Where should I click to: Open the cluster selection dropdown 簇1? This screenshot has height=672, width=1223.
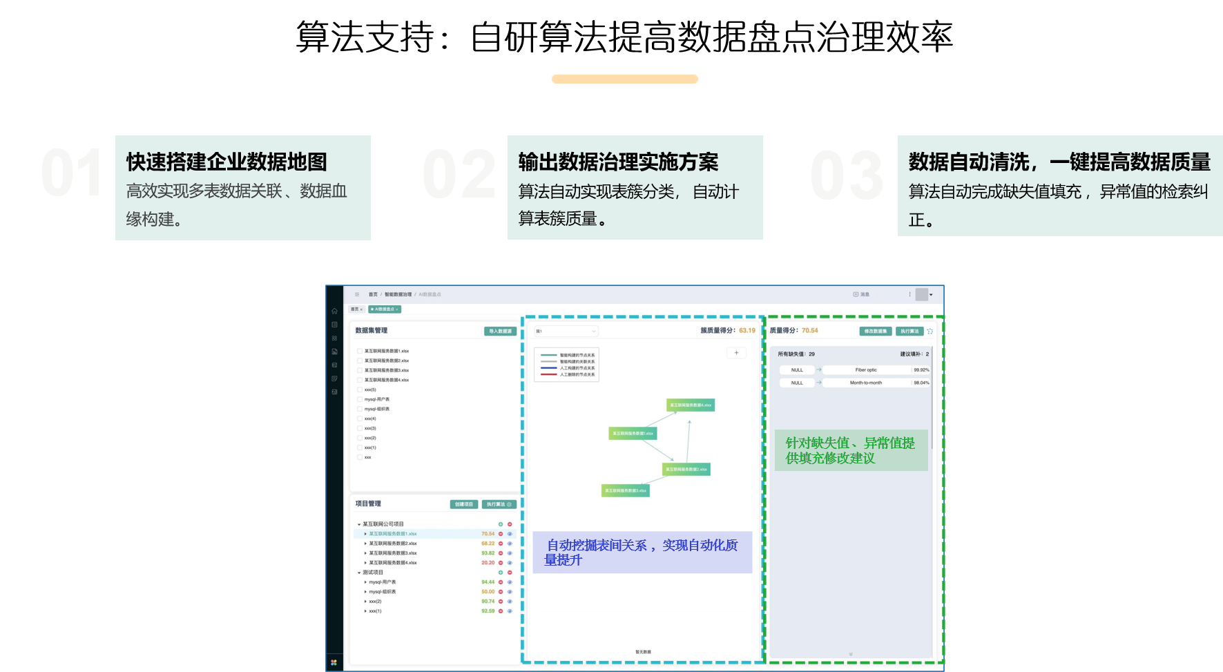[x=566, y=332]
